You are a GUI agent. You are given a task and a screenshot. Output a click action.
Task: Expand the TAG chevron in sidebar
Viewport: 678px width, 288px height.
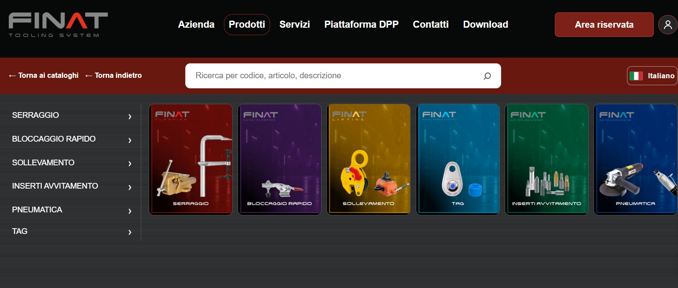(x=130, y=232)
